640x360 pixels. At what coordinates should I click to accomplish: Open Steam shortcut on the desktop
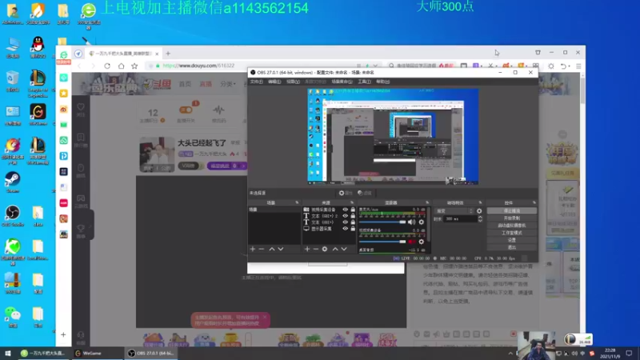(x=13, y=182)
